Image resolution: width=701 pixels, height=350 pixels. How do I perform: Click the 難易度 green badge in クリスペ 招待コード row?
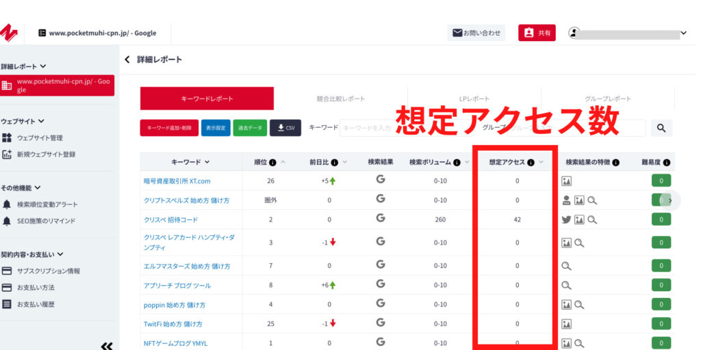[x=661, y=219]
